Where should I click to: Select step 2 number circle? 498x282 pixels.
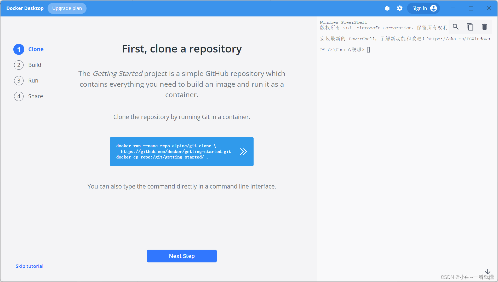coord(19,65)
